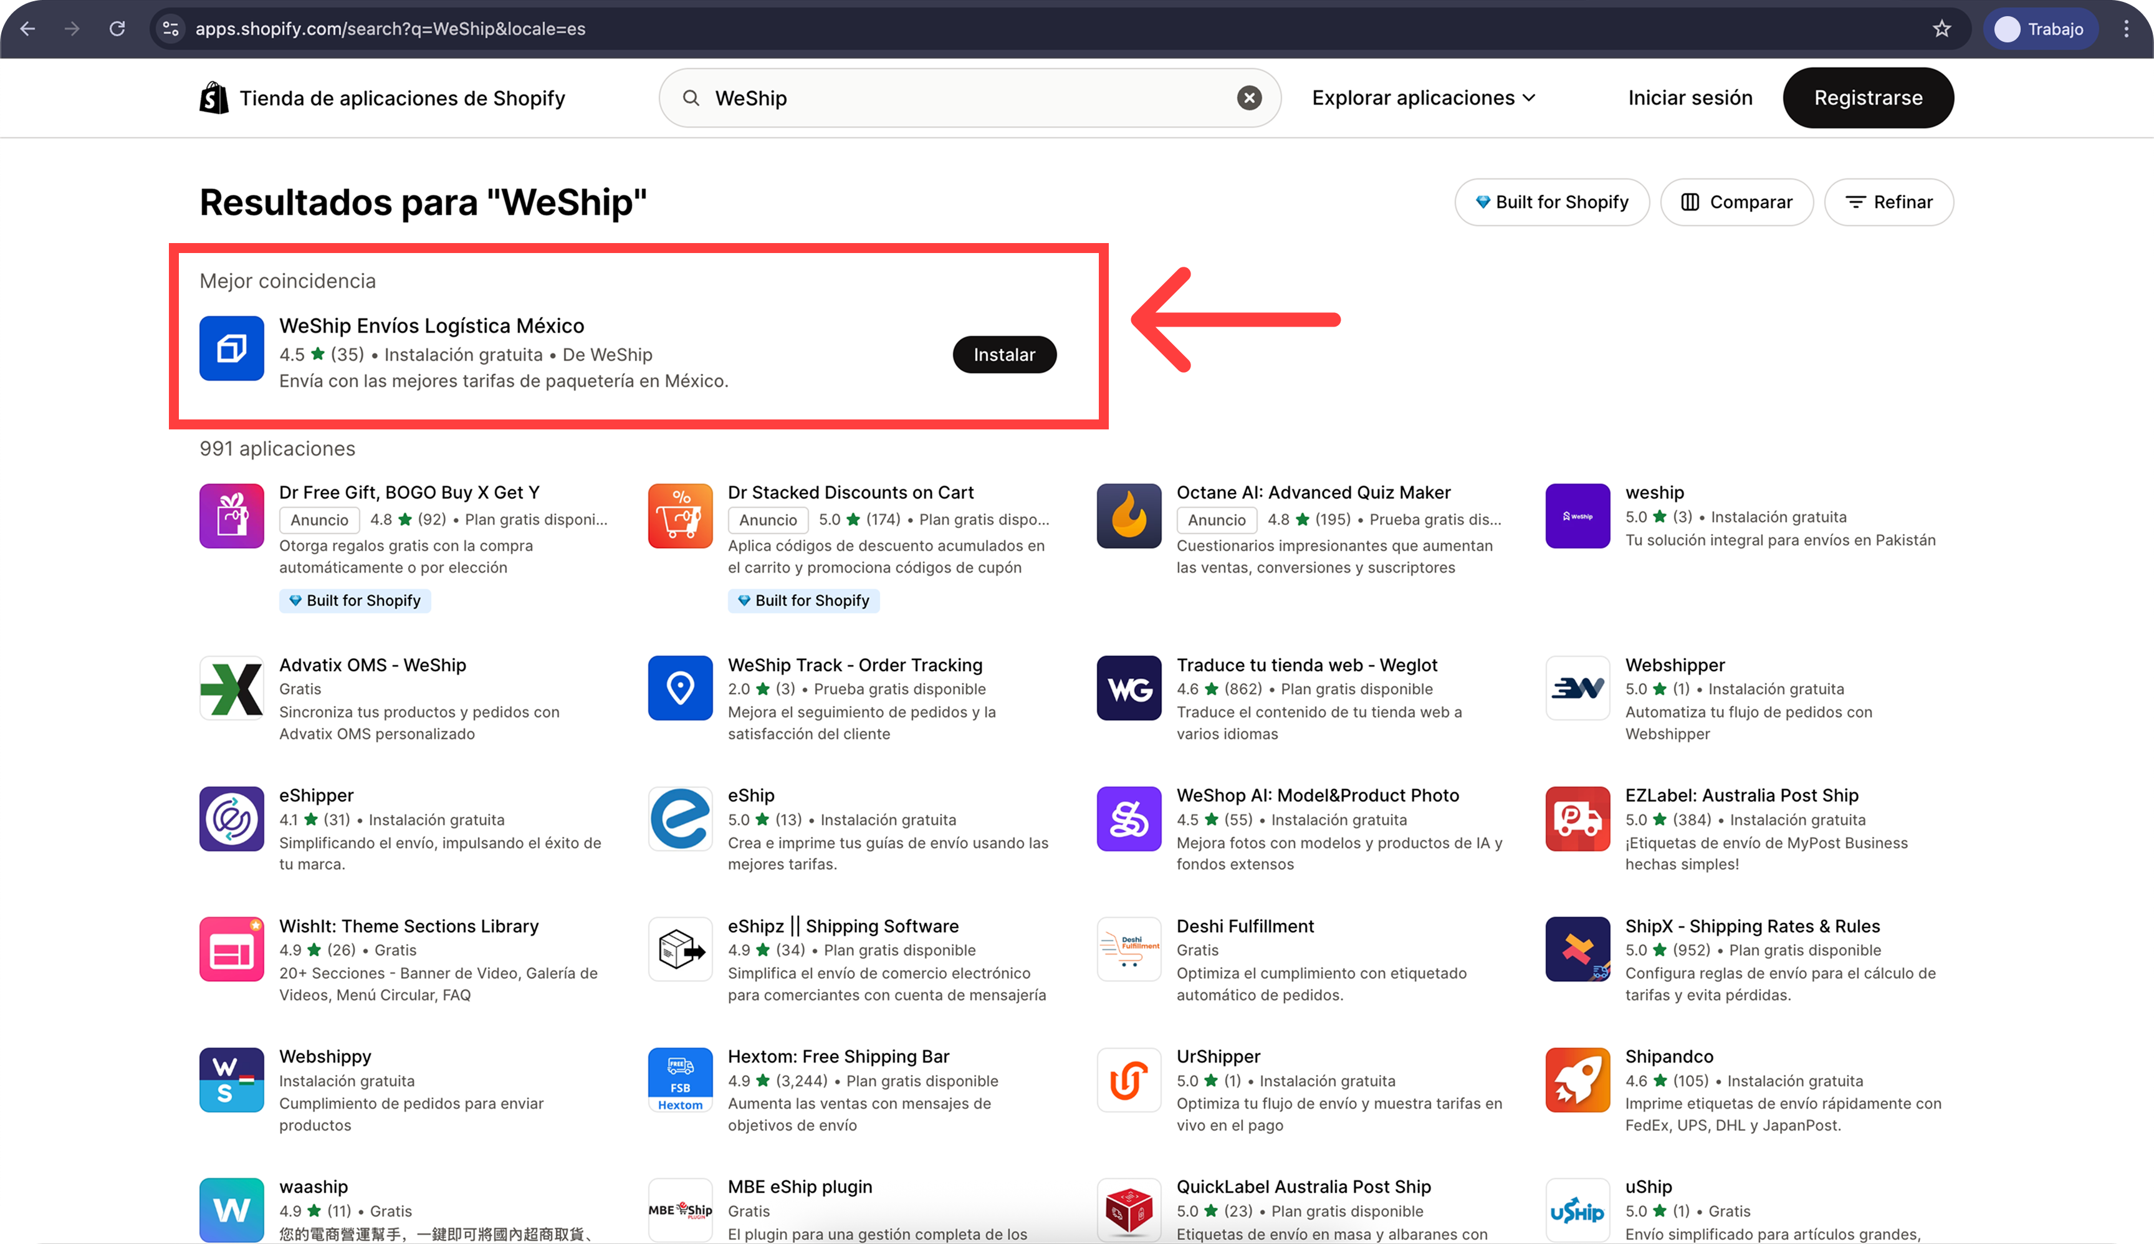Click Anuncio label on Octane AI listing

[1217, 519]
